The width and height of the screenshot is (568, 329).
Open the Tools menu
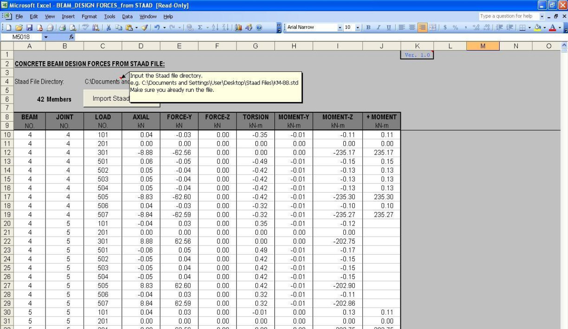click(110, 17)
